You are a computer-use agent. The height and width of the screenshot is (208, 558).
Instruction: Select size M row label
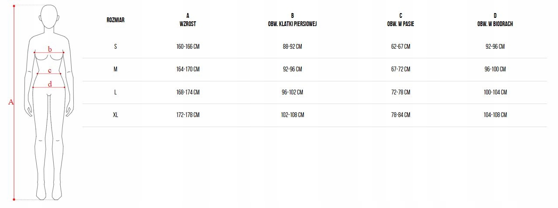coord(115,69)
